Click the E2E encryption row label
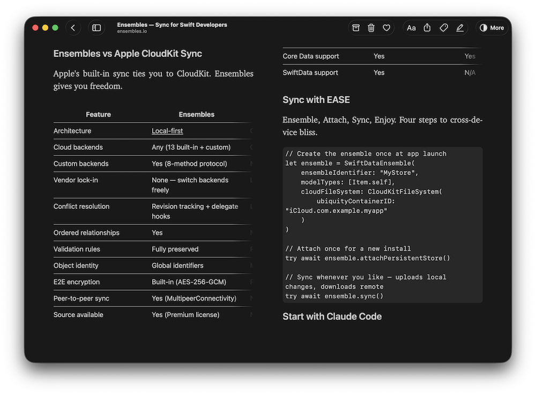 pyautogui.click(x=77, y=282)
